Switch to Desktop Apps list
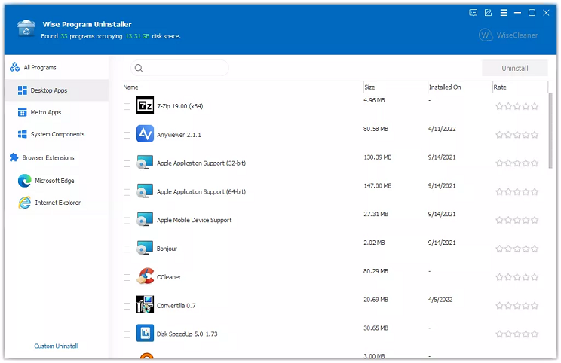The width and height of the screenshot is (561, 363). click(57, 90)
